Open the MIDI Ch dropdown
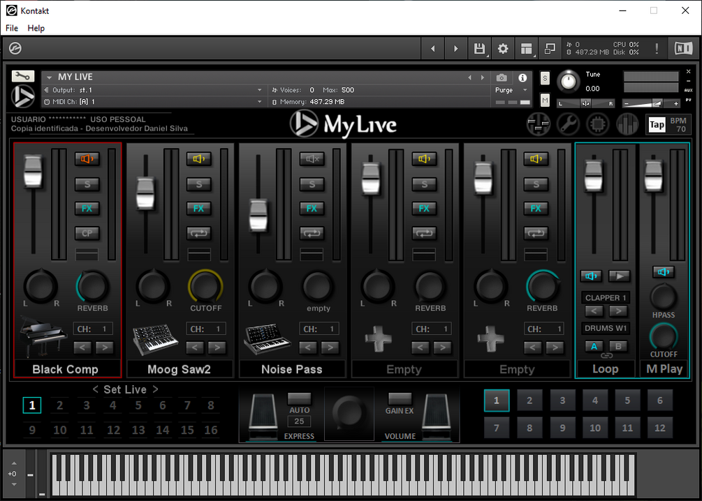 coord(154,102)
